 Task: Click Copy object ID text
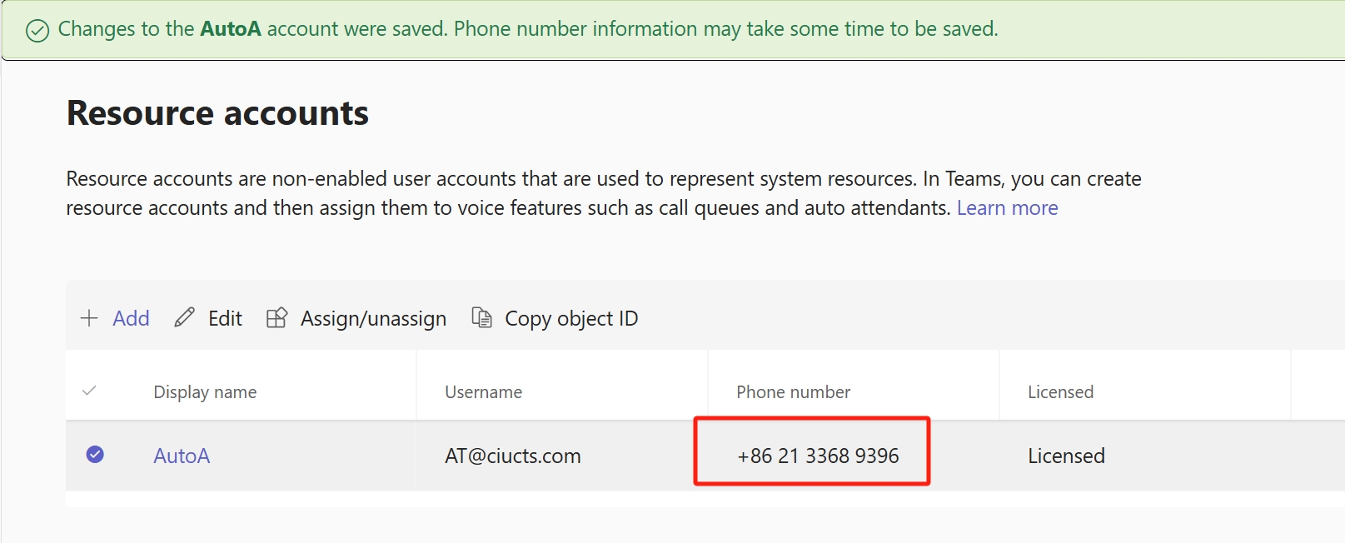[x=571, y=319]
